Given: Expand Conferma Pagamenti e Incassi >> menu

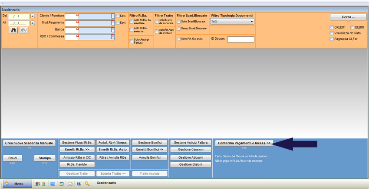Looking at the screenshot, I should [244, 143].
